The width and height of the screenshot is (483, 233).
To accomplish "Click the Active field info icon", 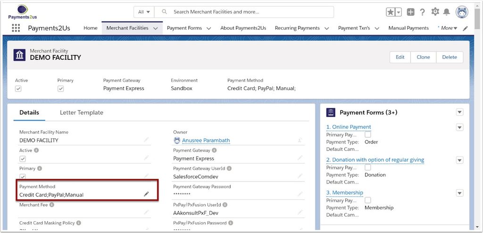I will click(36, 150).
